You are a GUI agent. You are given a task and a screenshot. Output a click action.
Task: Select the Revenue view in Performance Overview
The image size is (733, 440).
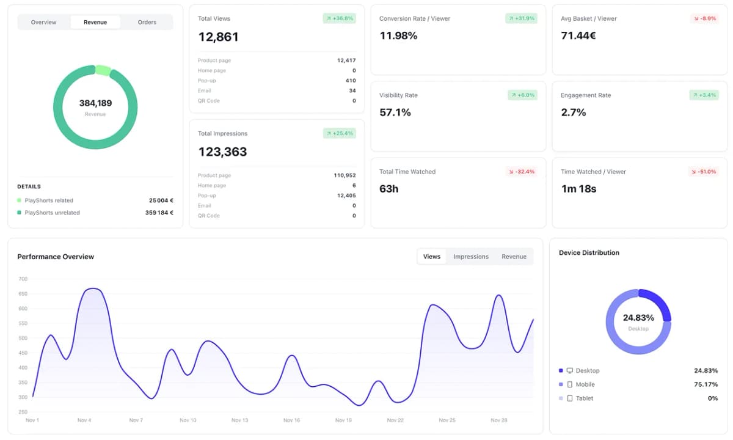point(514,257)
